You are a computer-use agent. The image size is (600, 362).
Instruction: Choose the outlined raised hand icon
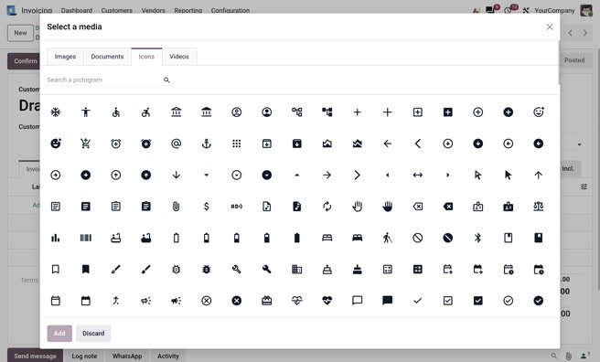click(x=357, y=207)
